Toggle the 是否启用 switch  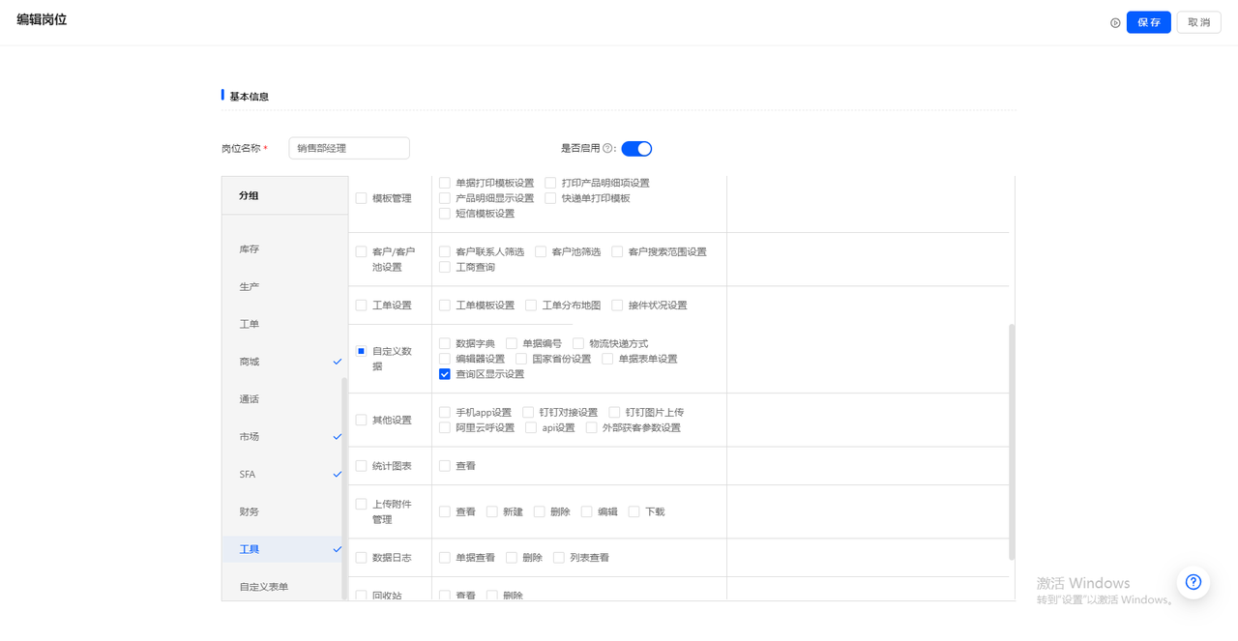(636, 149)
